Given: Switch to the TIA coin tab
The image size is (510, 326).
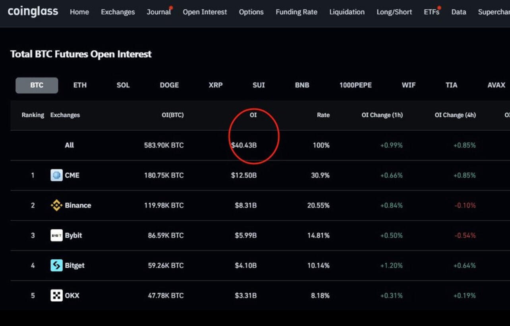Looking at the screenshot, I should pos(452,85).
